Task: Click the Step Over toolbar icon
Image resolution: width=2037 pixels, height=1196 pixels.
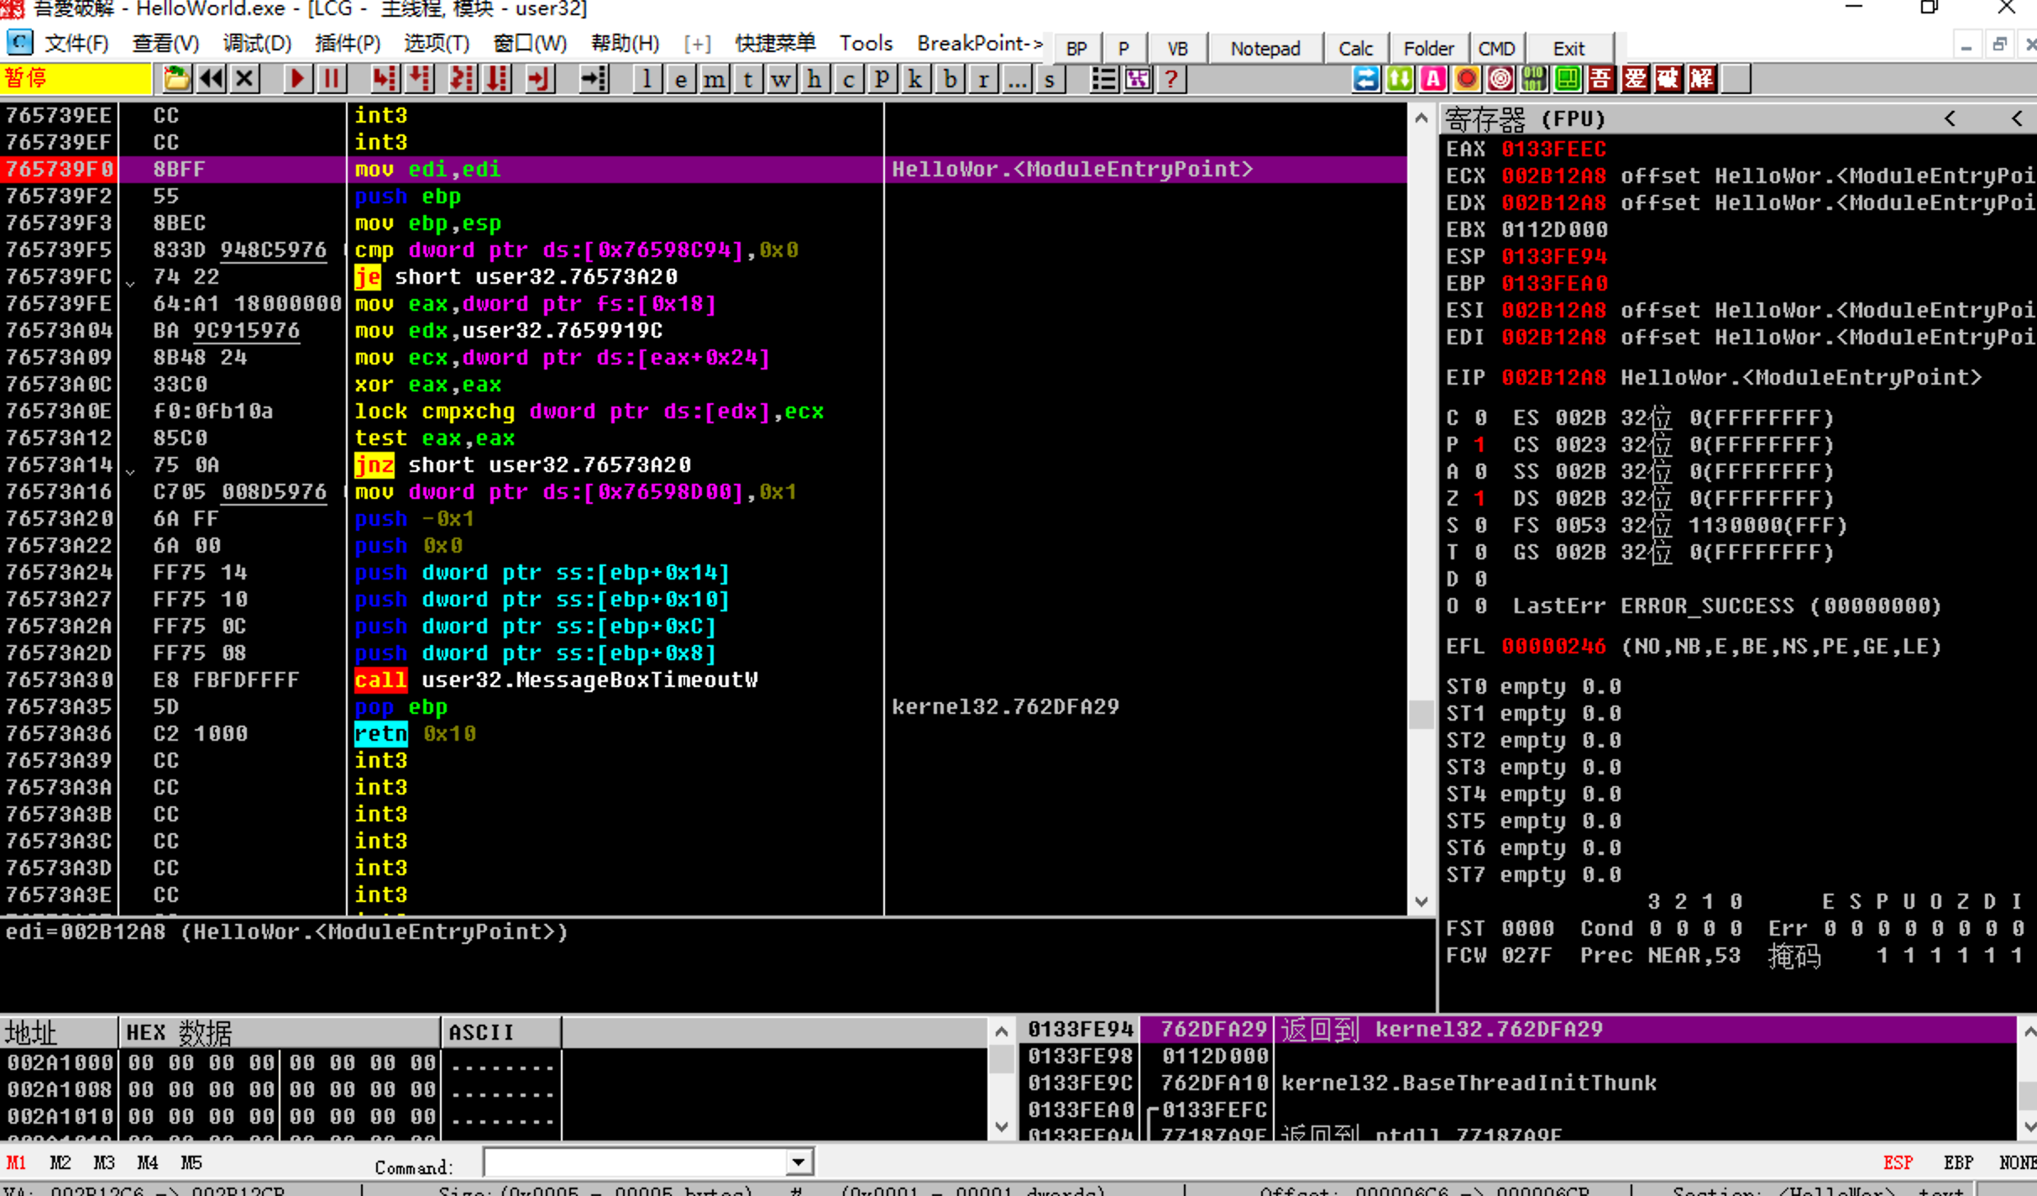Action: click(x=419, y=79)
